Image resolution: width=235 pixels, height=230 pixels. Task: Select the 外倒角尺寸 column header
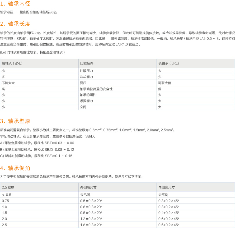click(x=117, y=187)
